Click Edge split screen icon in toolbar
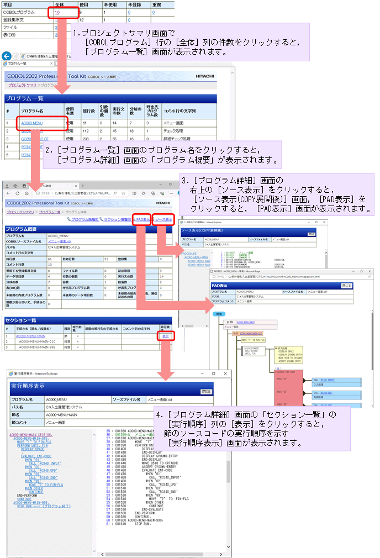This screenshot has height=558, width=380. [135, 193]
